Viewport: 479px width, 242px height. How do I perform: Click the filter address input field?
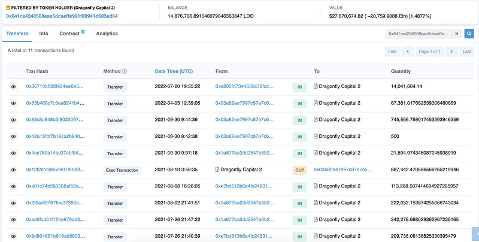(419, 34)
